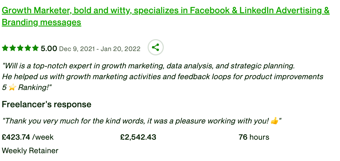
Task: Click the Freelancer's response heading
Action: (x=47, y=104)
